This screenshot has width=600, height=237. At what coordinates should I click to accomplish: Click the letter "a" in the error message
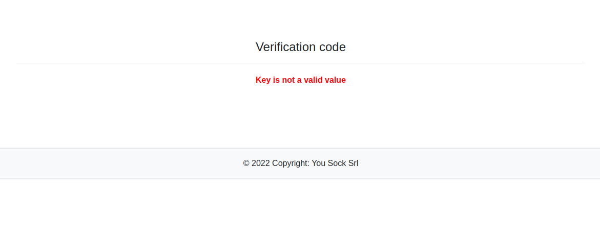(x=299, y=80)
